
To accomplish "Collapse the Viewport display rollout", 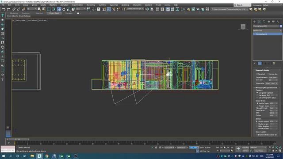I will pos(262,70).
